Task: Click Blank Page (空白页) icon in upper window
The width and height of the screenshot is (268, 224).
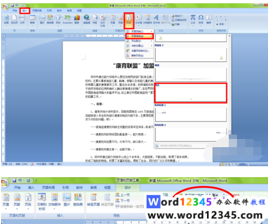Action: [x=14, y=20]
